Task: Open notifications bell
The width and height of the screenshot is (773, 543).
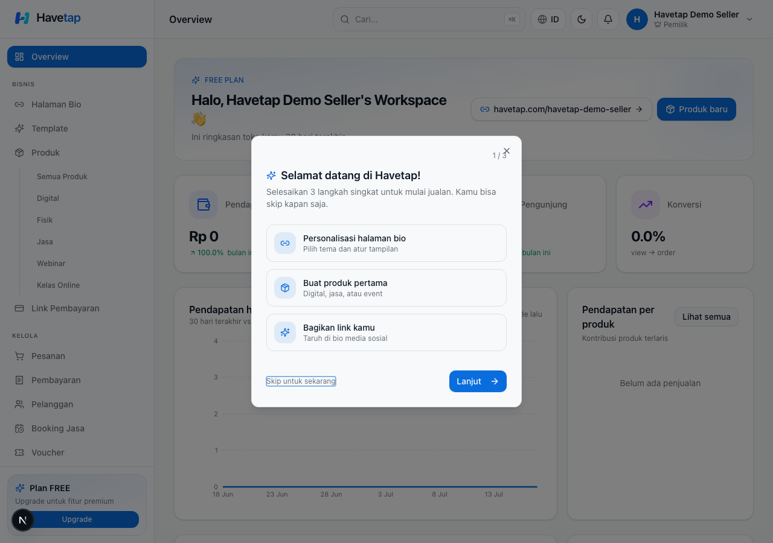Action: [x=608, y=19]
